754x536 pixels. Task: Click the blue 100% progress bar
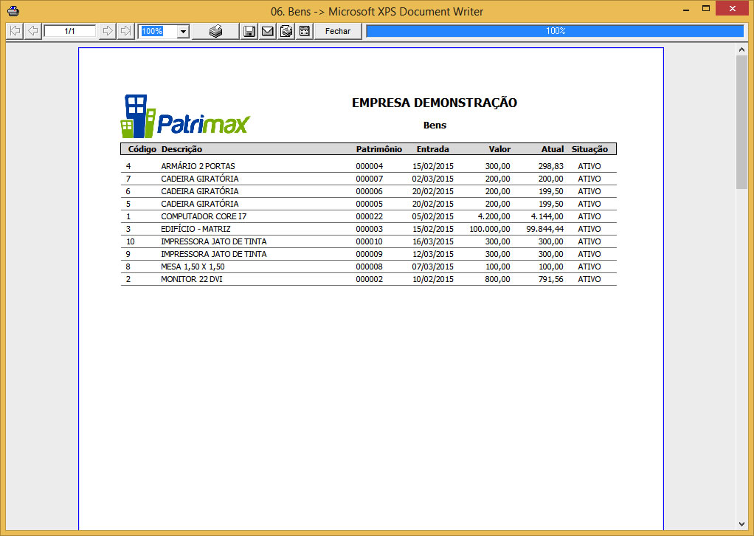[x=555, y=31]
